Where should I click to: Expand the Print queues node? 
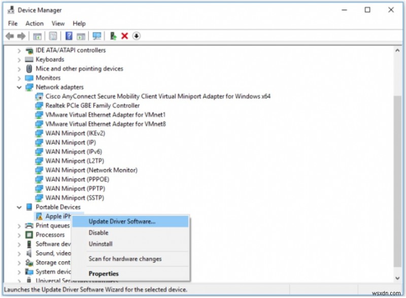coord(19,226)
